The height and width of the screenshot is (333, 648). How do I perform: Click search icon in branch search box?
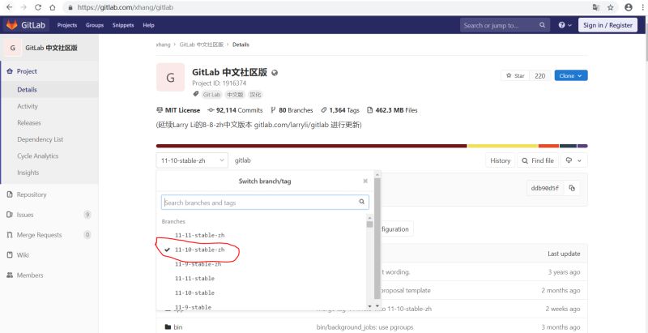[x=361, y=202]
